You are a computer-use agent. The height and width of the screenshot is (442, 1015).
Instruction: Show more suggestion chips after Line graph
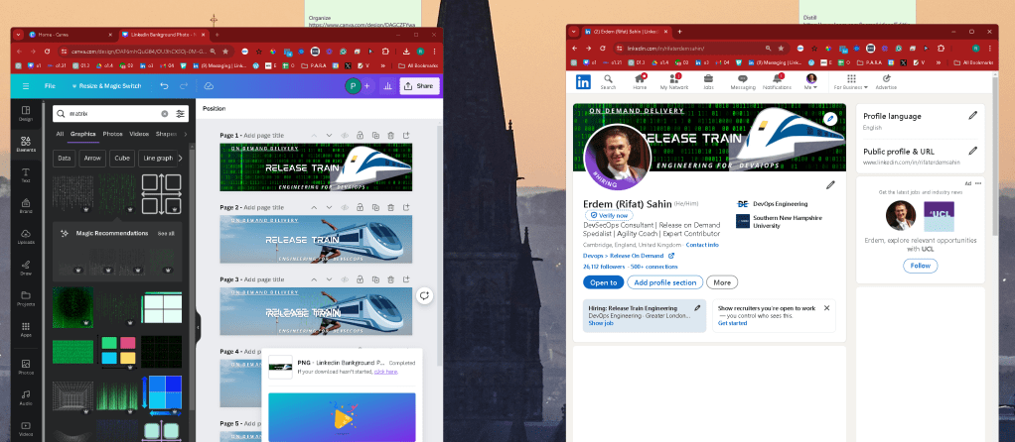coord(181,159)
